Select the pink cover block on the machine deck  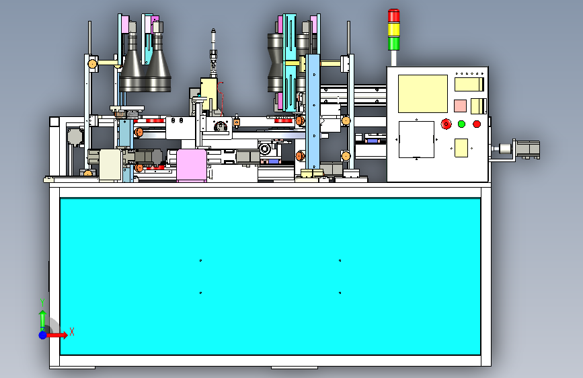pos(192,165)
